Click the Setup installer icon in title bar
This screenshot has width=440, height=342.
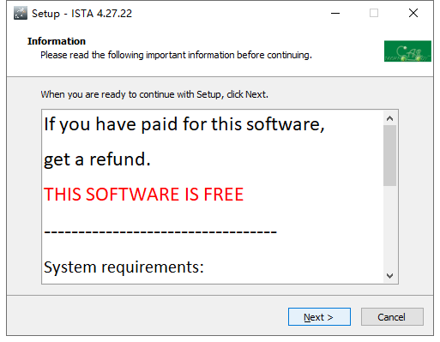[x=21, y=13]
